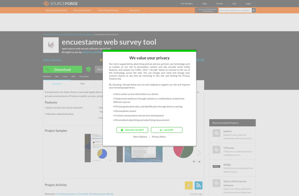Click the Add a Review link

point(52,60)
